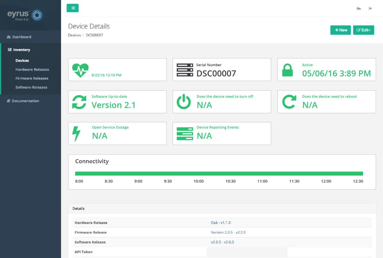Click the Software Up-to-date label

[x=109, y=97]
